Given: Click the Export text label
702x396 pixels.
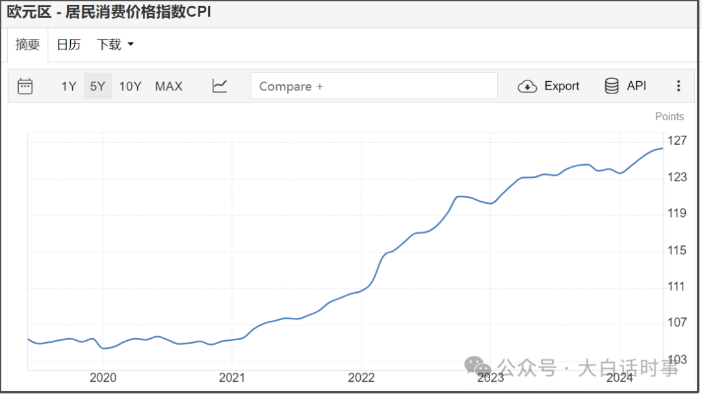Looking at the screenshot, I should click(562, 86).
